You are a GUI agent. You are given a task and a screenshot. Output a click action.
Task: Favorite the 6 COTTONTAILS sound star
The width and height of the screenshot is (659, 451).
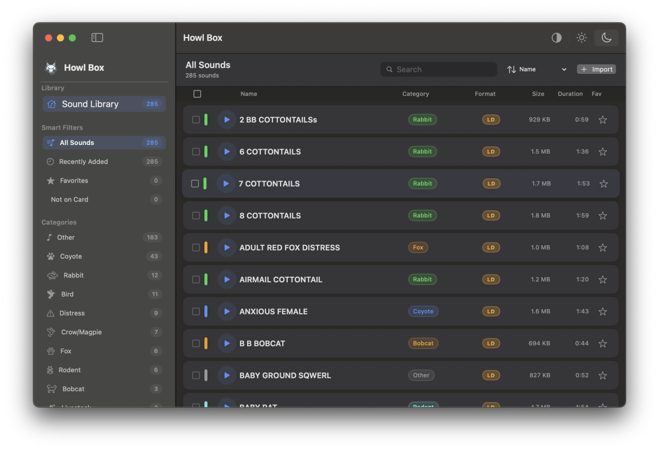coord(602,152)
